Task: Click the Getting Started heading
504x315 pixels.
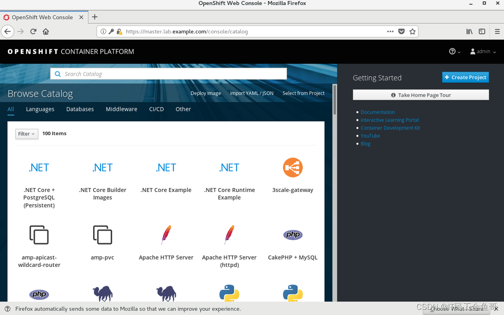Action: point(377,78)
